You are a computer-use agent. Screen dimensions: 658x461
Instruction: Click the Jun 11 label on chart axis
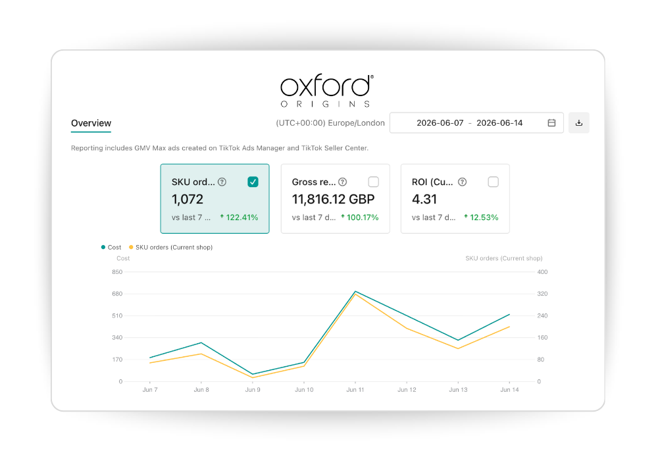pyautogui.click(x=355, y=390)
